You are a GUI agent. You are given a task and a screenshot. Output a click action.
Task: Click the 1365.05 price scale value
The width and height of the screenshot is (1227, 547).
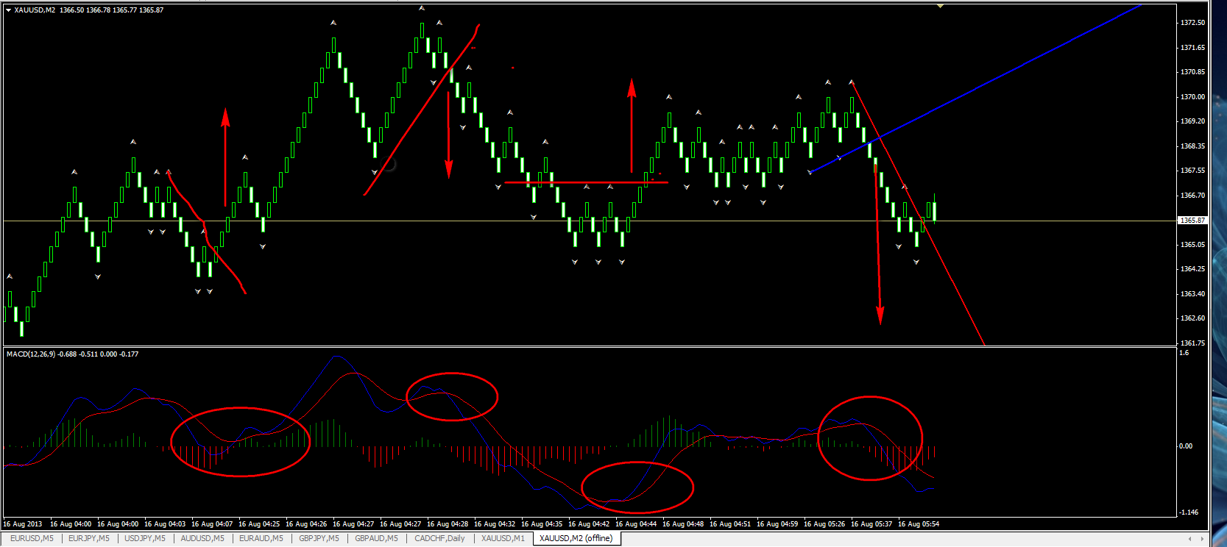pos(1193,245)
